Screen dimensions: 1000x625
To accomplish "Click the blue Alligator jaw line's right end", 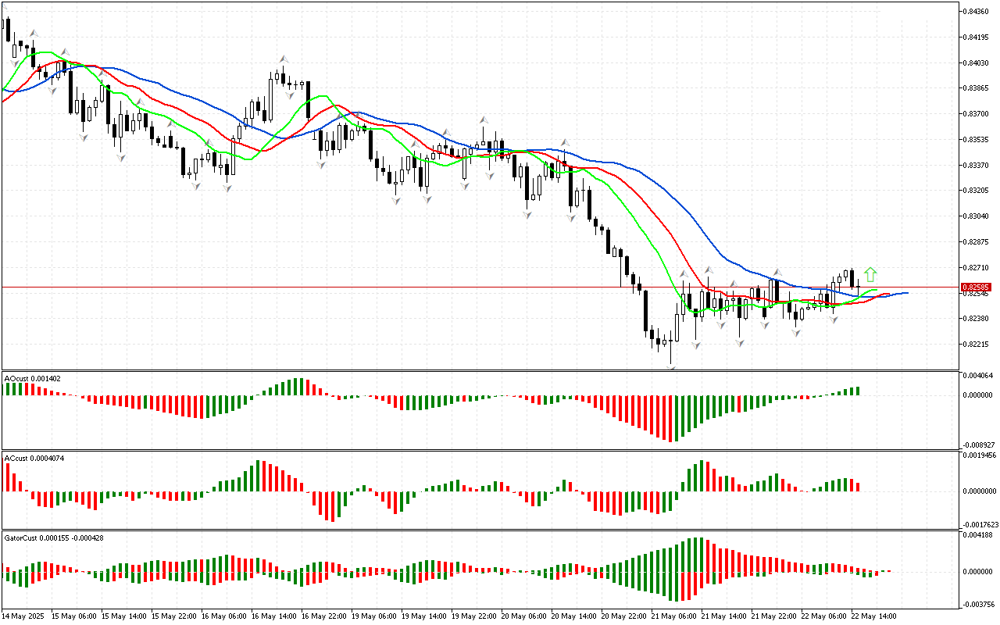I will 906,293.
